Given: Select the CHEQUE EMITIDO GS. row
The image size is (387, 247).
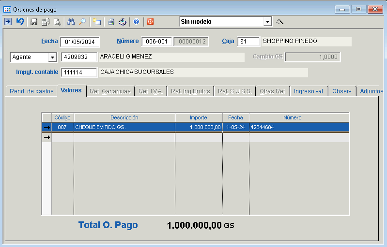Looking at the screenshot, I should tap(124, 128).
